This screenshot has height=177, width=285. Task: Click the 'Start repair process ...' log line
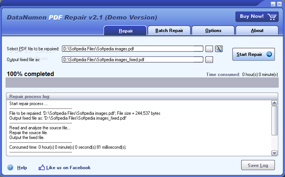click(x=29, y=104)
